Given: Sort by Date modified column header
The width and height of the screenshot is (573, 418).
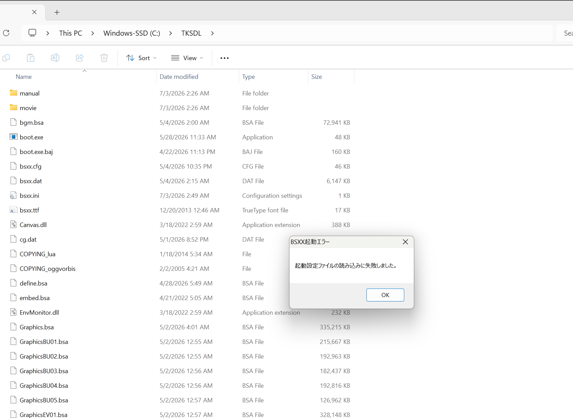Looking at the screenshot, I should (x=179, y=77).
